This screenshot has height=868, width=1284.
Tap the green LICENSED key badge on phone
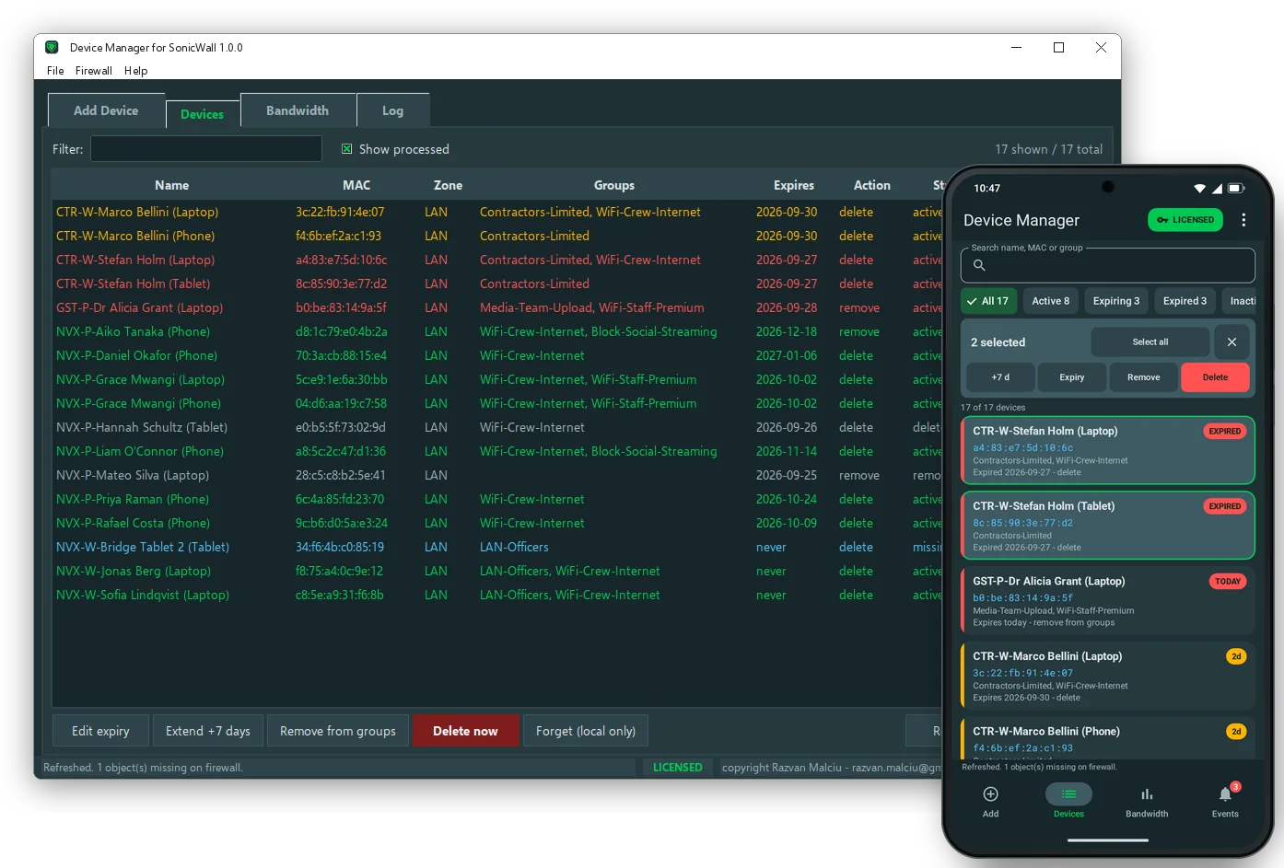click(1185, 220)
